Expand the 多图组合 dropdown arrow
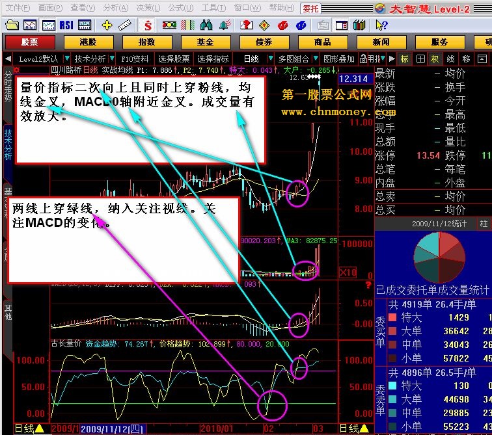Image resolution: width=492 pixels, height=435 pixels. [316, 59]
